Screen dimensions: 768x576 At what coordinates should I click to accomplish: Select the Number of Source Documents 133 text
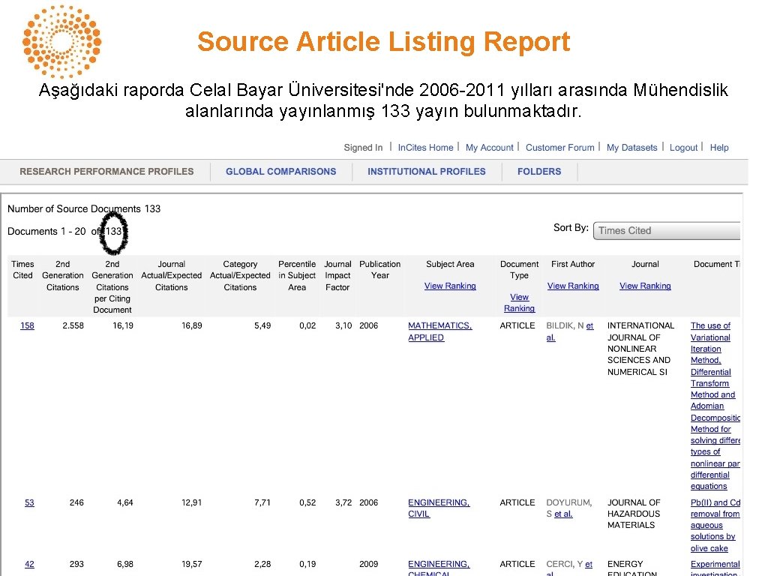(84, 208)
